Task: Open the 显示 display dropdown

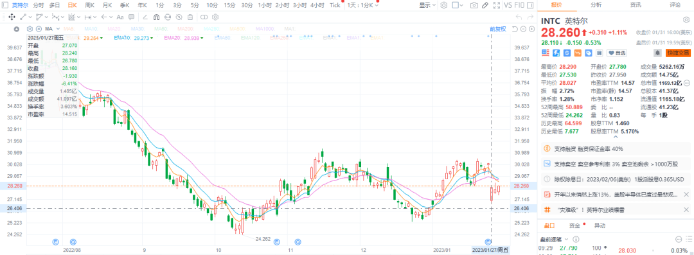Action: click(x=427, y=5)
